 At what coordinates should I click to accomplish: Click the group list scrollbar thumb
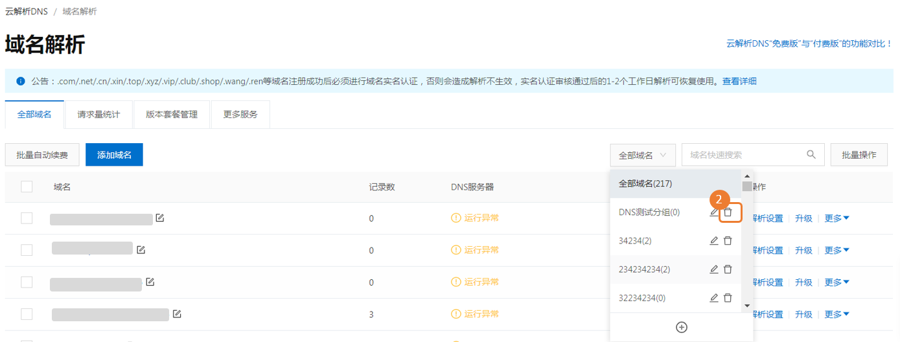pos(746,187)
